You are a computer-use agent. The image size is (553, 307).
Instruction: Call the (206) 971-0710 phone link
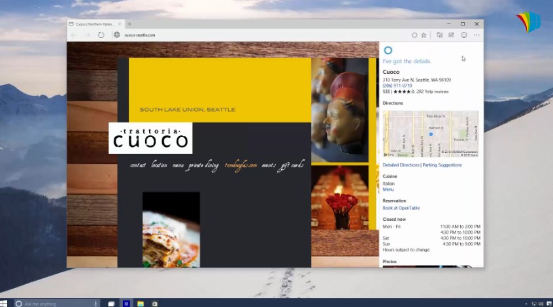(397, 86)
